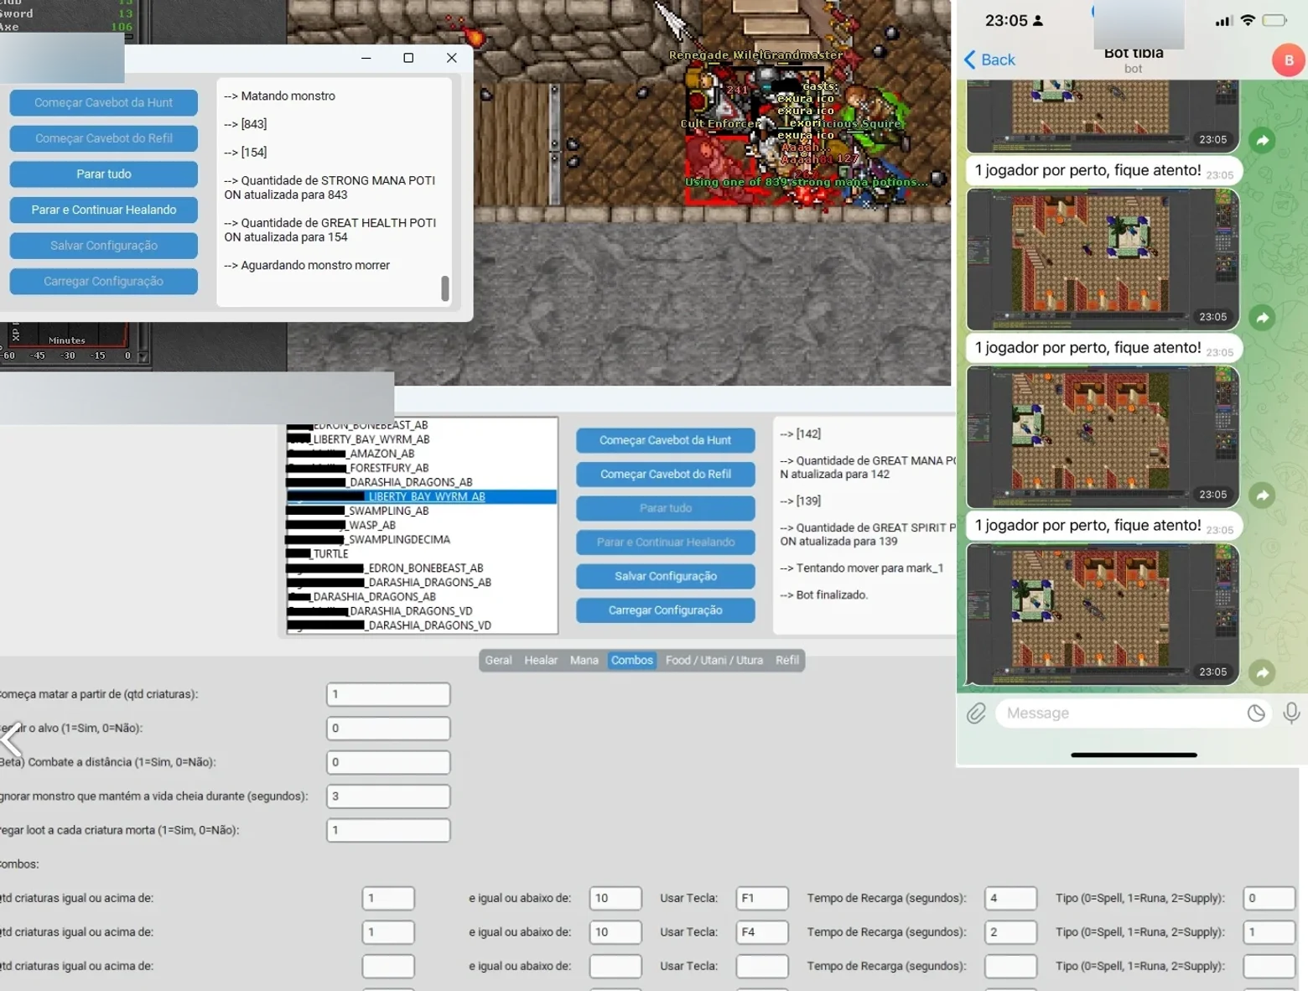The image size is (1308, 991).
Task: Click Começar Cavebot da Hunt in upper-left window
Action: tap(104, 103)
